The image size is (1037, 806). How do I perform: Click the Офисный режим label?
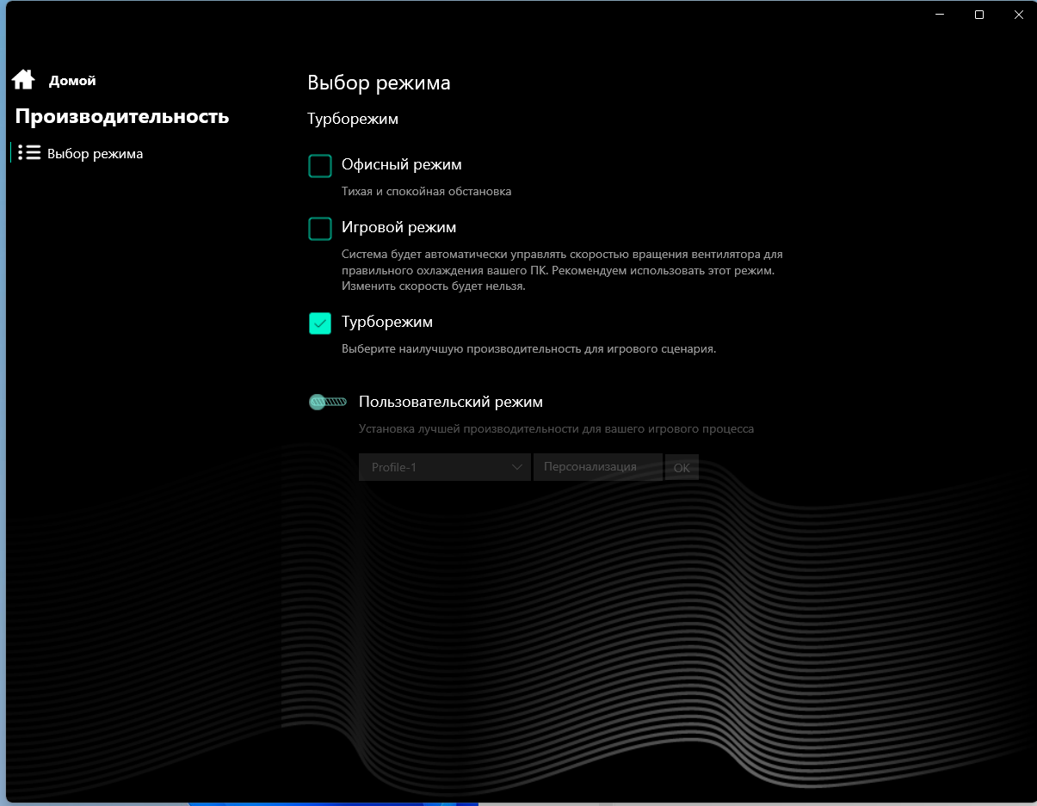tap(402, 164)
